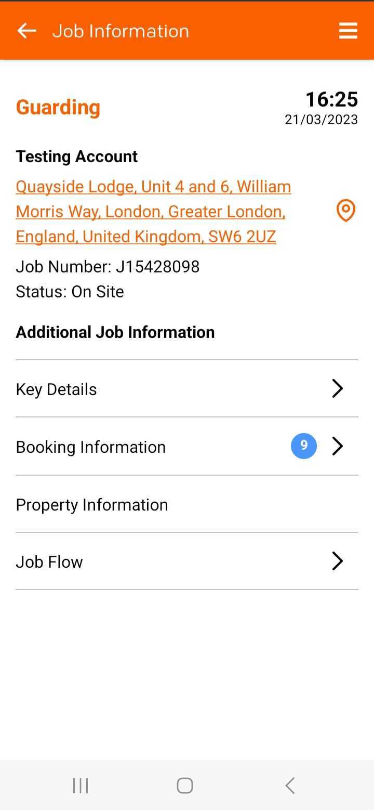Tap the 16:25 time display

[331, 99]
